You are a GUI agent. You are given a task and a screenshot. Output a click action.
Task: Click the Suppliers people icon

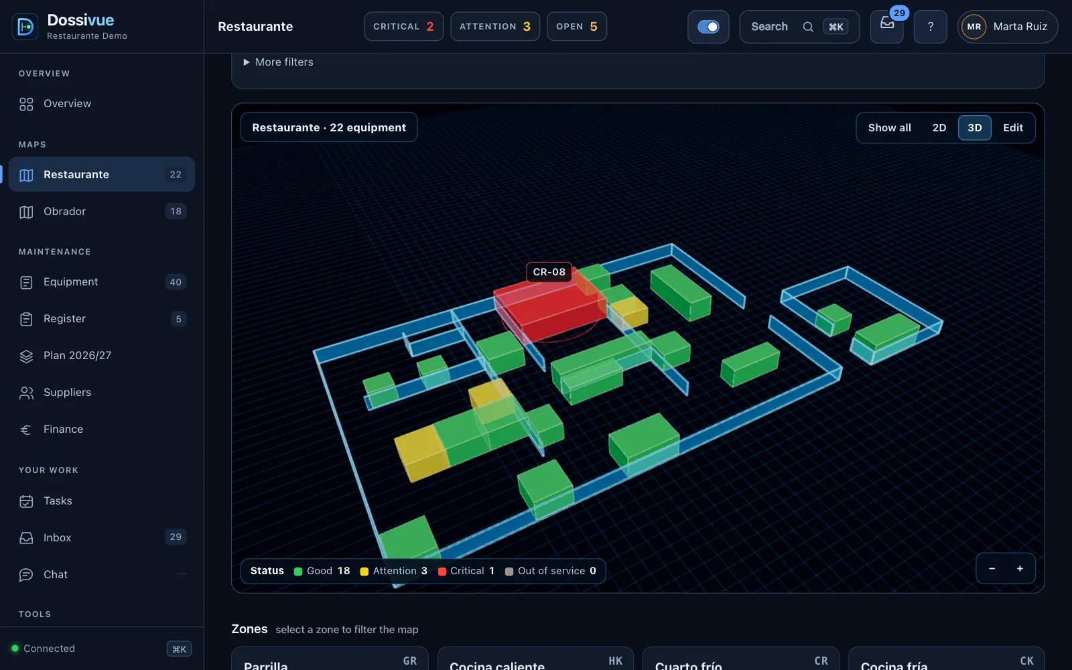tap(26, 393)
